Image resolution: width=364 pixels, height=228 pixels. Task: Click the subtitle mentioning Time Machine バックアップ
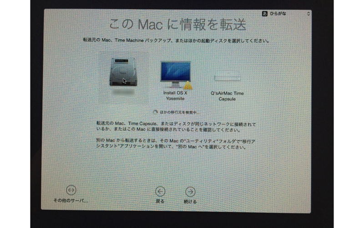pyautogui.click(x=177, y=41)
